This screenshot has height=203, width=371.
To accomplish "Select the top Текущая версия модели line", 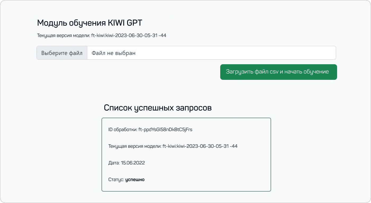I will coord(101,35).
